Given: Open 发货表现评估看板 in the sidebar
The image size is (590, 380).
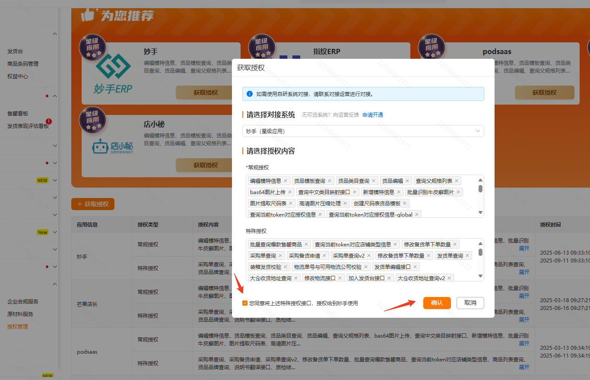Looking at the screenshot, I should point(28,126).
